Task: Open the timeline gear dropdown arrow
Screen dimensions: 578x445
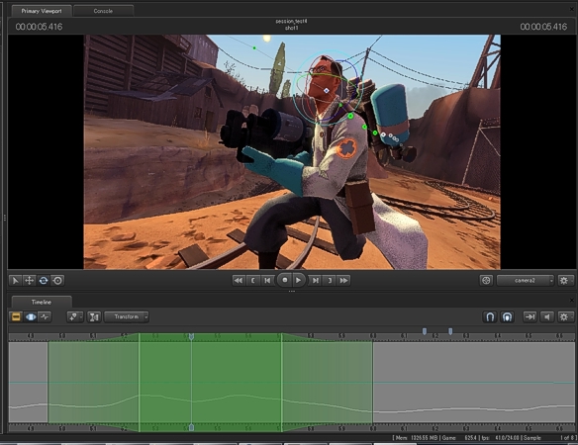Action: point(572,316)
